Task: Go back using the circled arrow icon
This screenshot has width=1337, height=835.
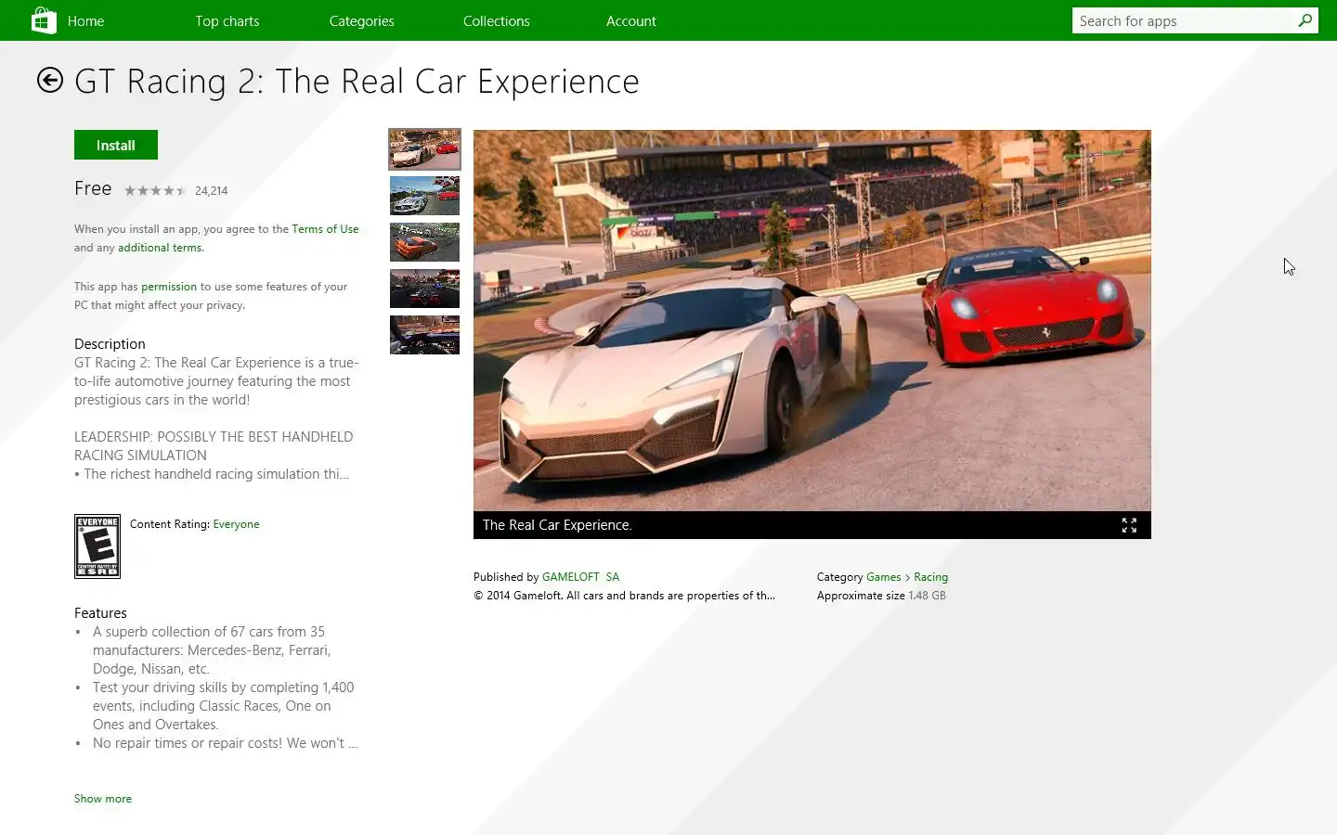Action: 50,81
